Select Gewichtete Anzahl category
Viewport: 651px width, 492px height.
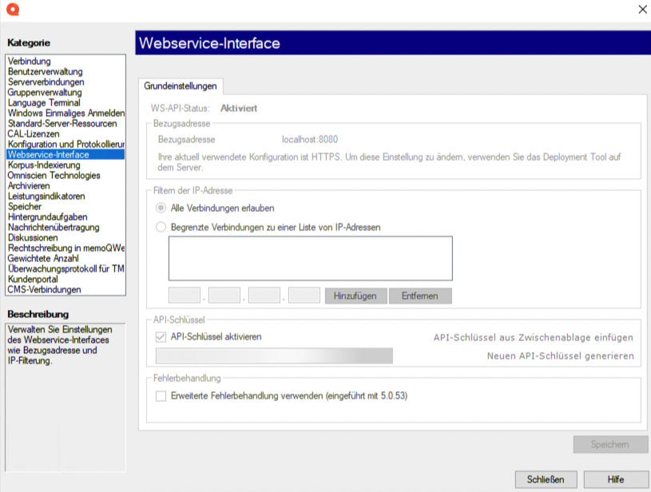(65, 258)
